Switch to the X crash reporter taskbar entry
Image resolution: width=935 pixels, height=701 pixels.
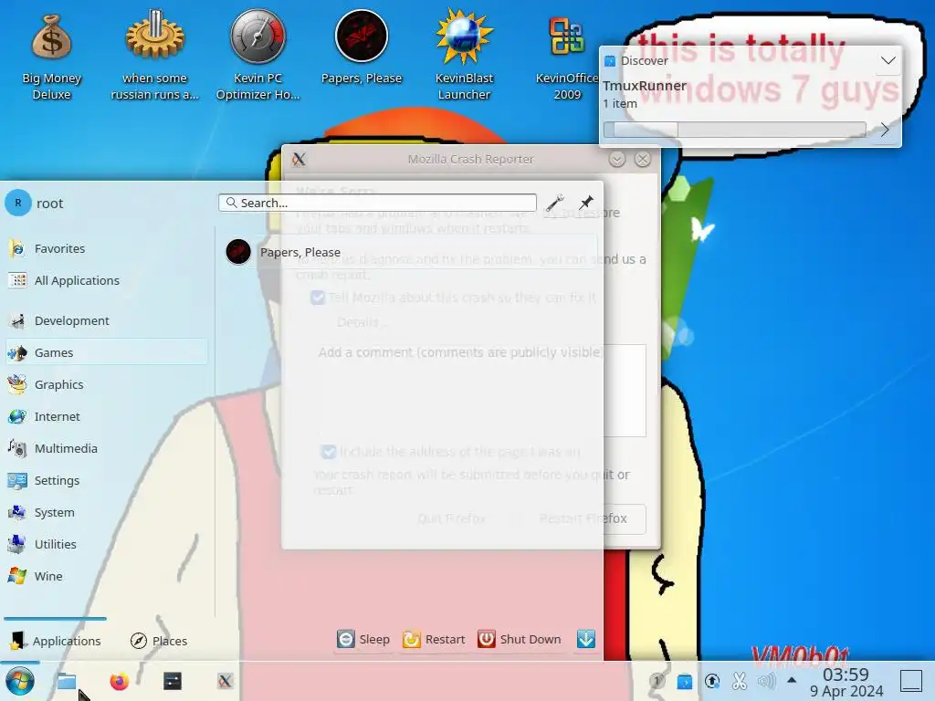(225, 681)
